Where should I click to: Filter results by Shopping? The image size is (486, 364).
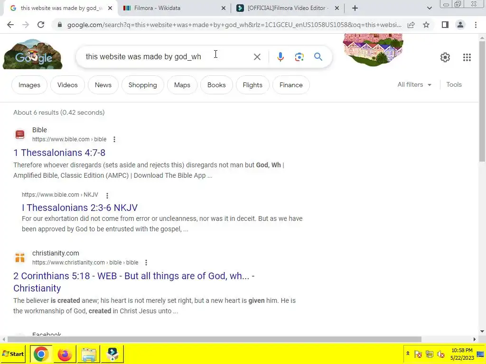tap(142, 85)
